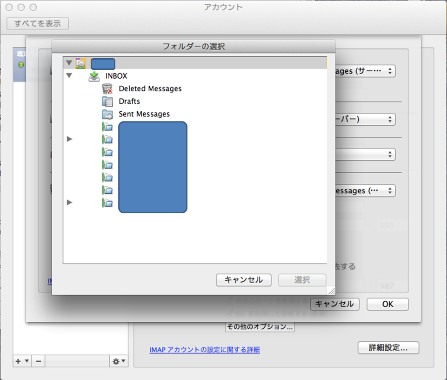The image size is (447, 380).
Task: Select the INBOX tray icon
Action: pyautogui.click(x=94, y=76)
